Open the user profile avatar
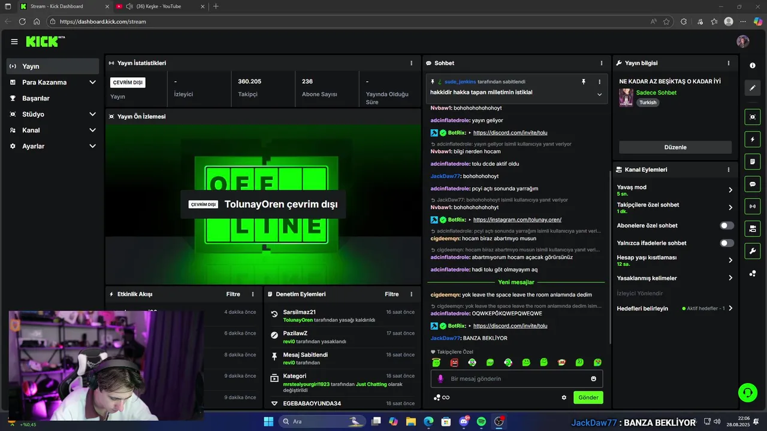The image size is (767, 431). [x=743, y=41]
